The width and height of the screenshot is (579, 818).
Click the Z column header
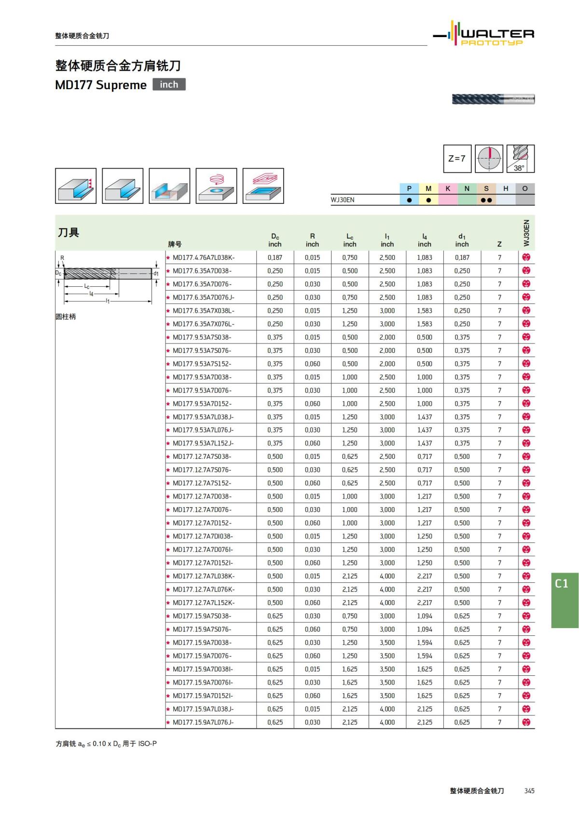coord(499,244)
